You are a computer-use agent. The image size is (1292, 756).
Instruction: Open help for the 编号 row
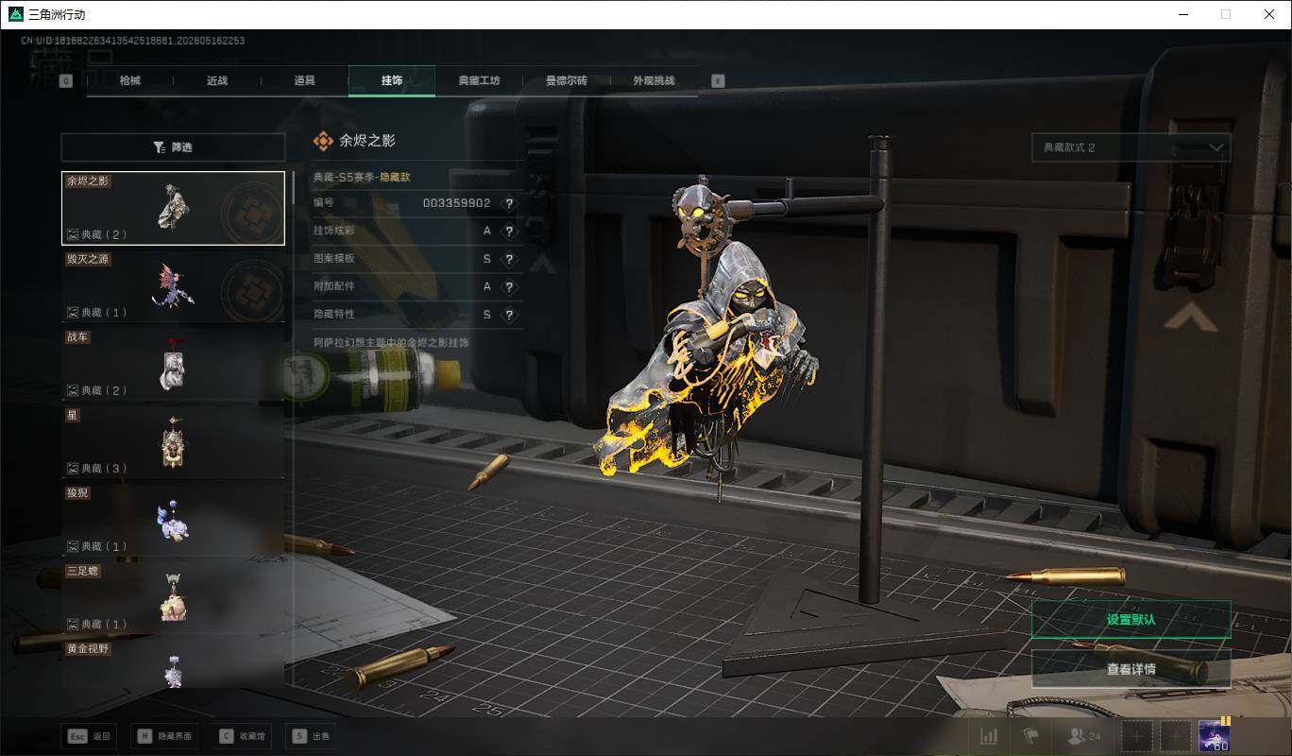(x=509, y=203)
